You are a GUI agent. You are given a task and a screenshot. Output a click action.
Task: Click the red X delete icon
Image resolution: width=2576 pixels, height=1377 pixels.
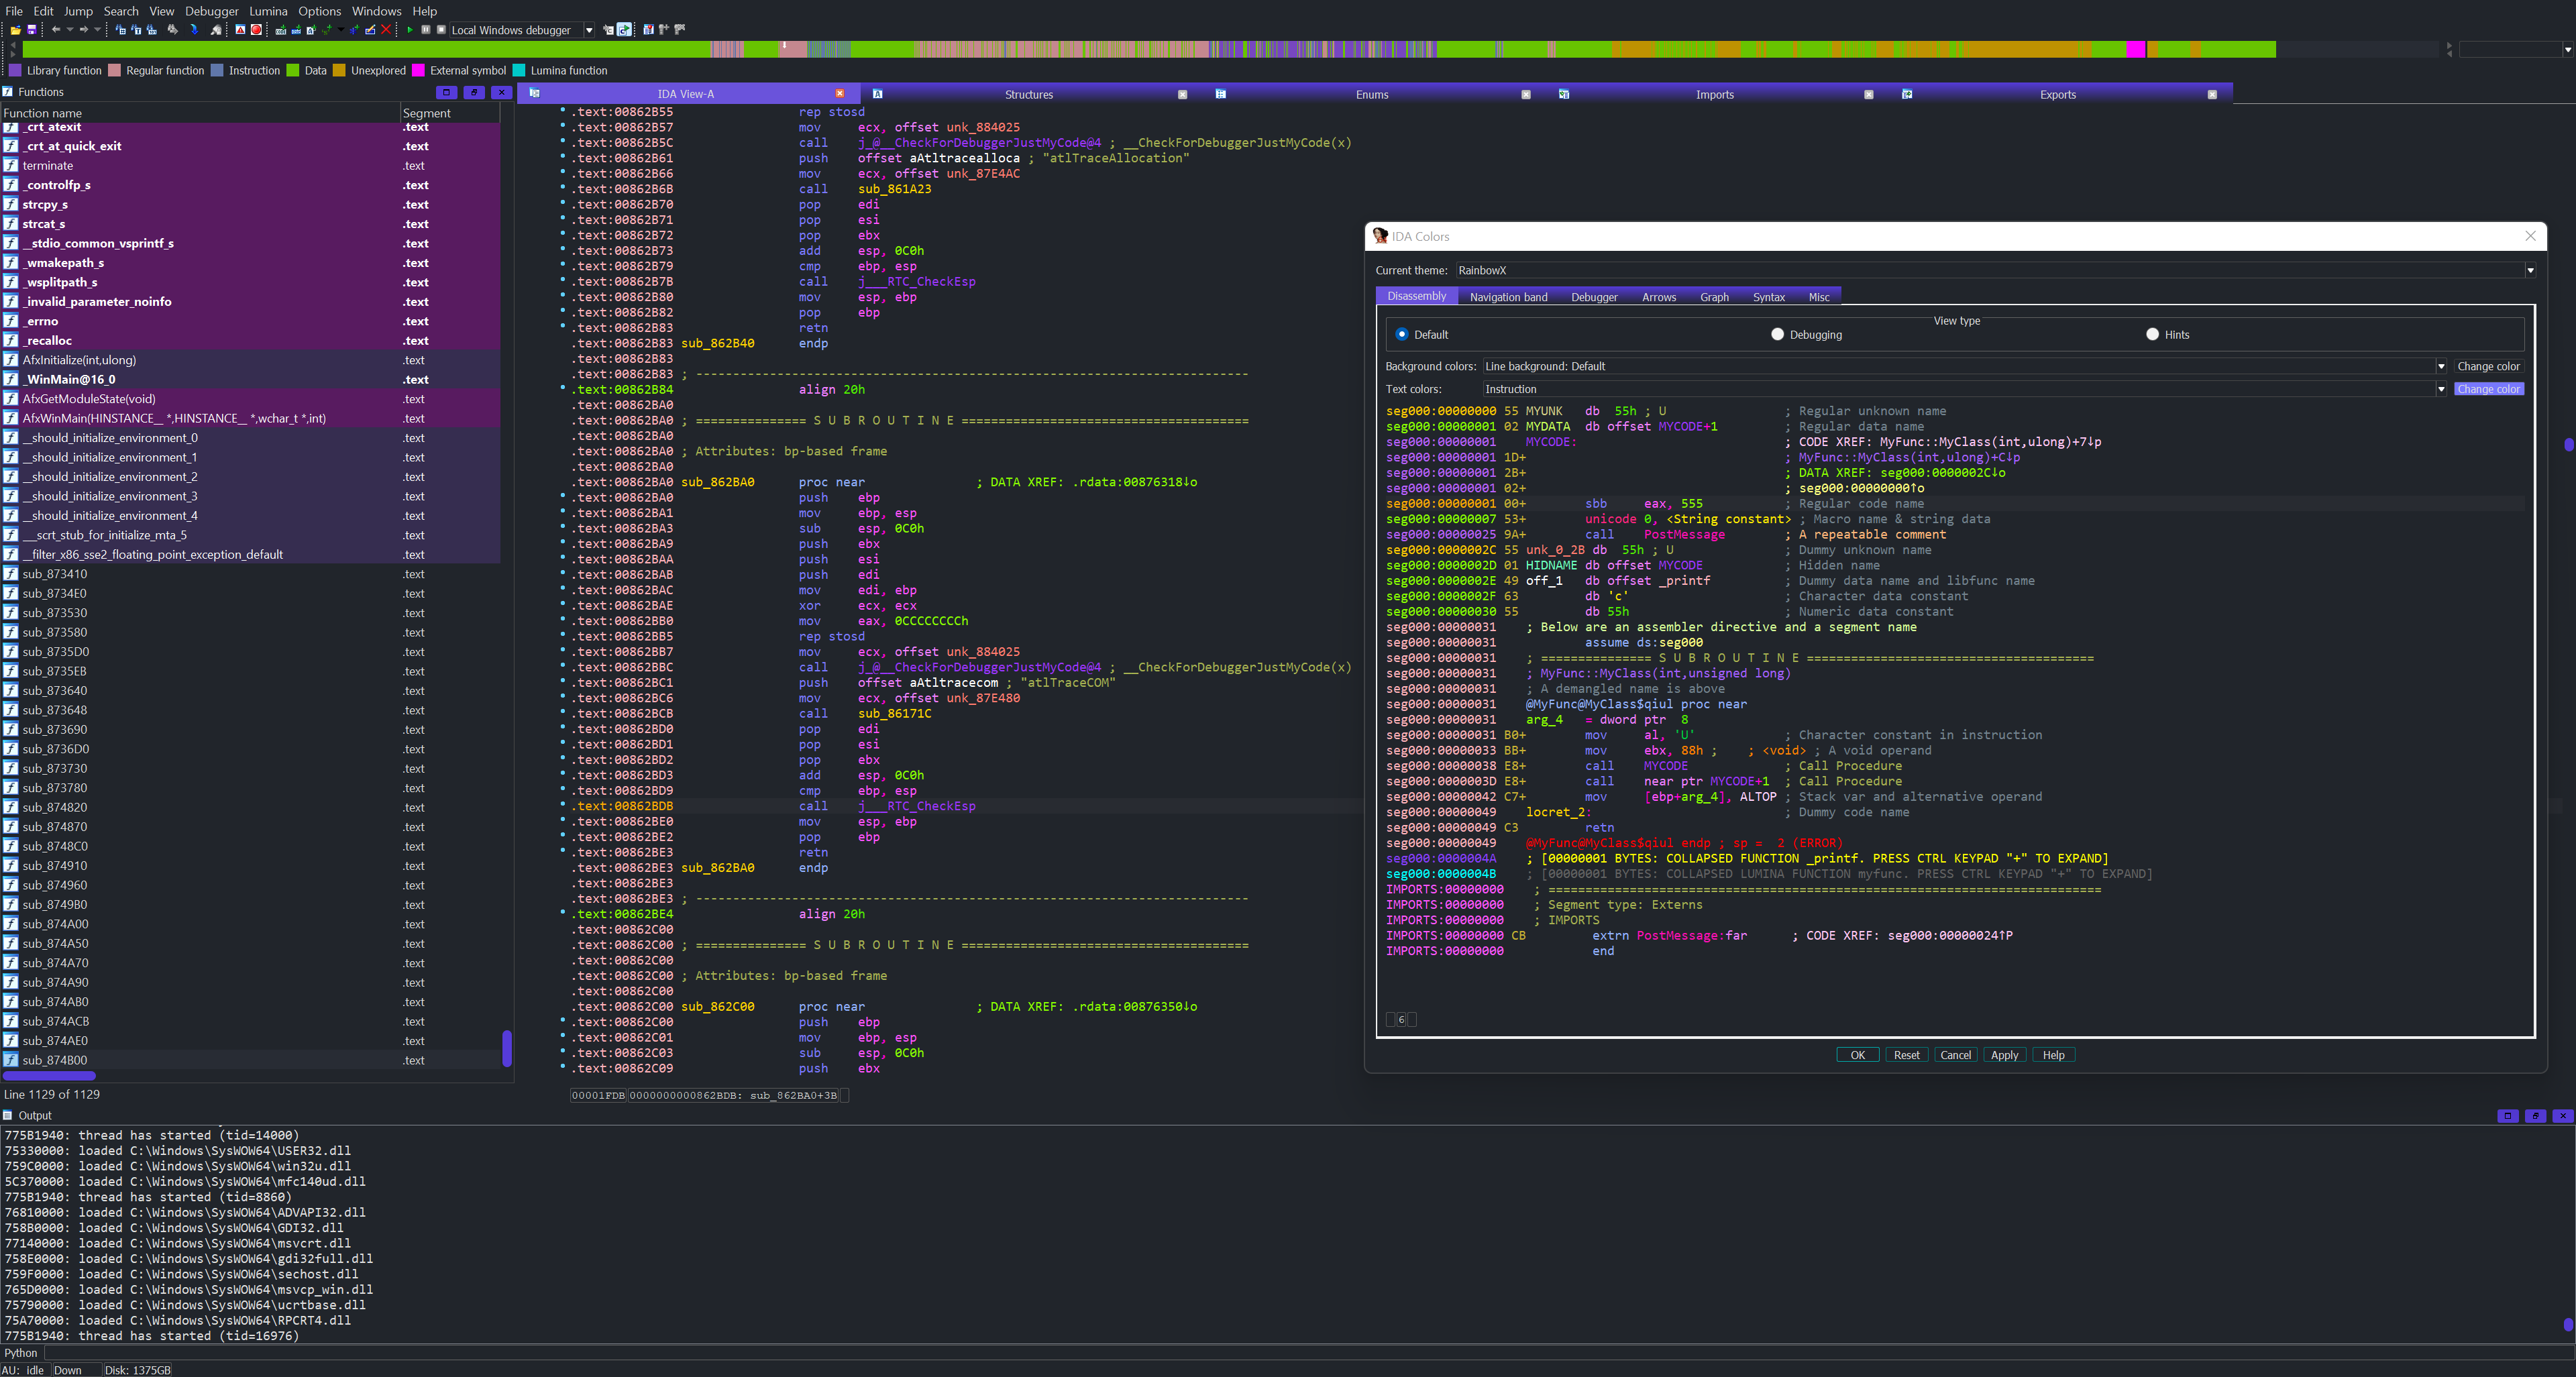pyautogui.click(x=386, y=30)
